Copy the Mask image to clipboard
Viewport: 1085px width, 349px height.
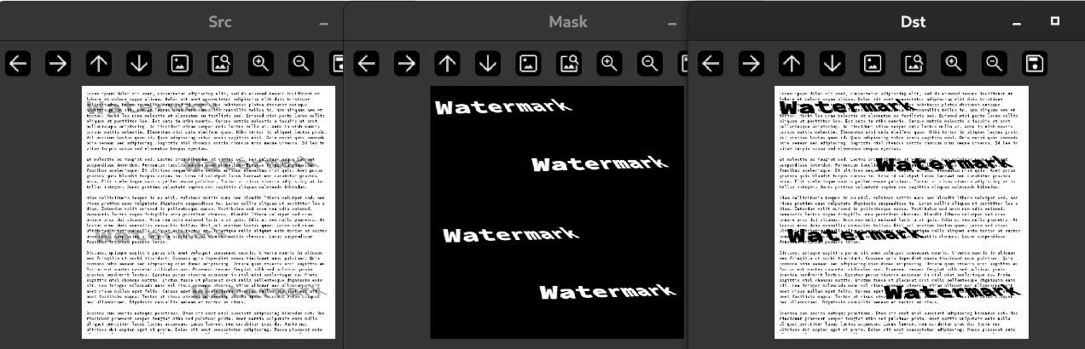pos(569,63)
